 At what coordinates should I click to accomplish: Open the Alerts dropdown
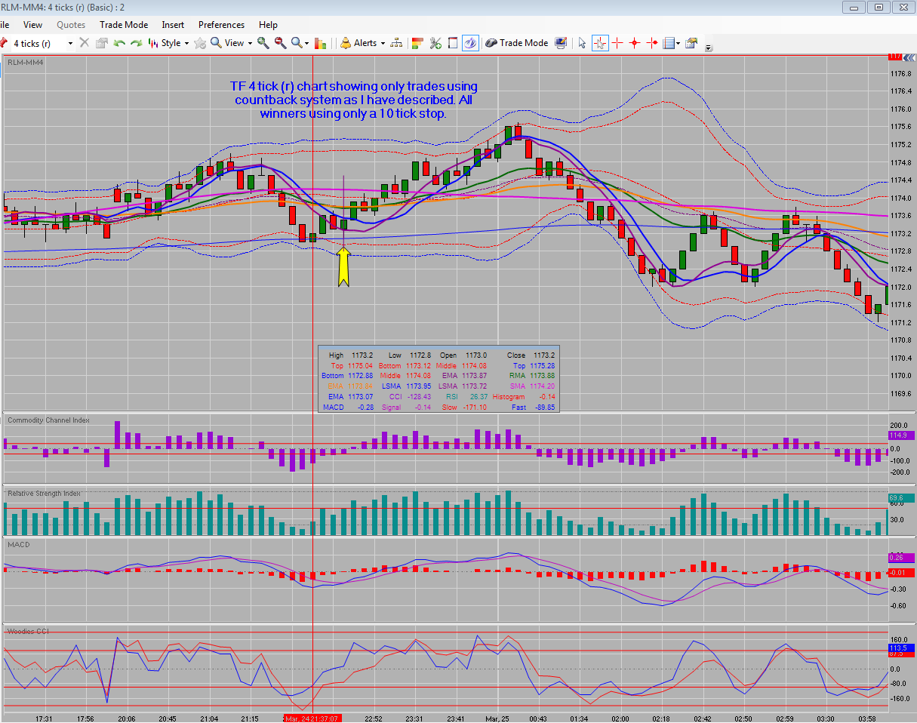362,43
